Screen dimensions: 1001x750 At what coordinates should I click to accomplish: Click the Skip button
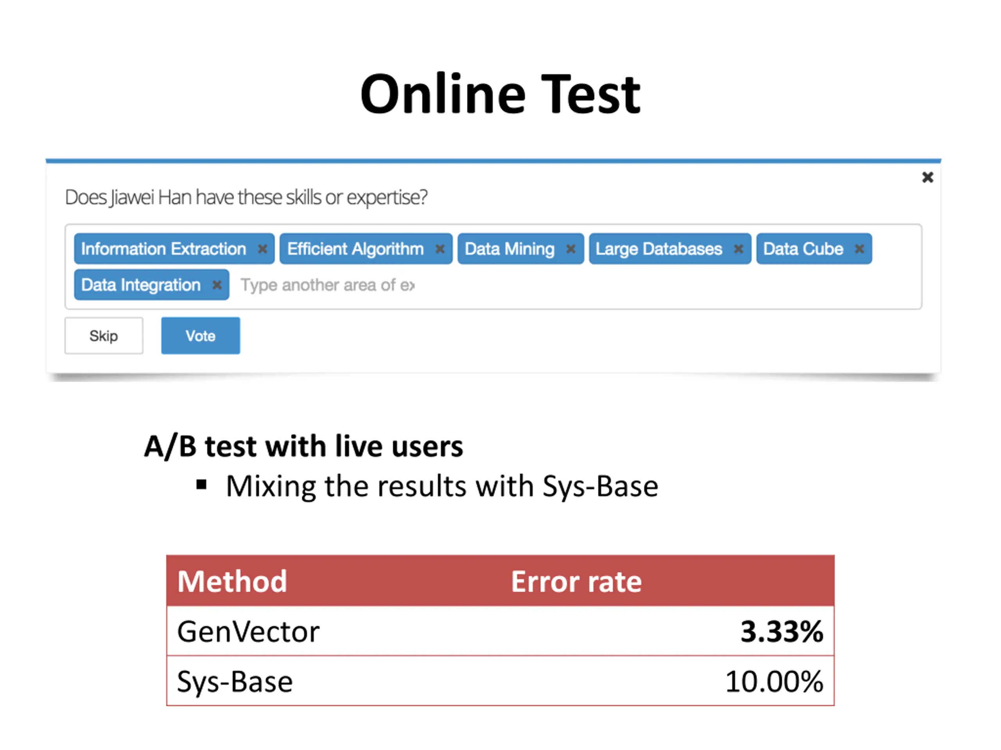(x=104, y=336)
